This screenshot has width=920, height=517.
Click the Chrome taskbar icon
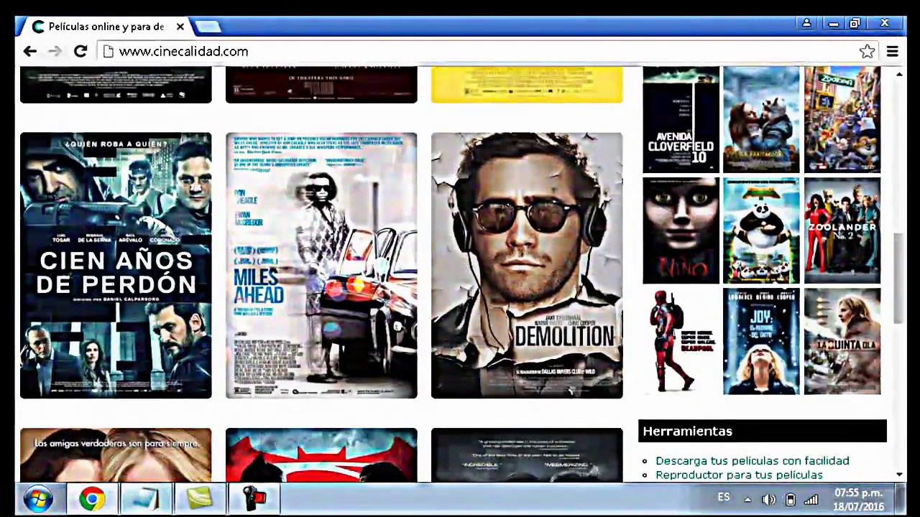[x=92, y=498]
